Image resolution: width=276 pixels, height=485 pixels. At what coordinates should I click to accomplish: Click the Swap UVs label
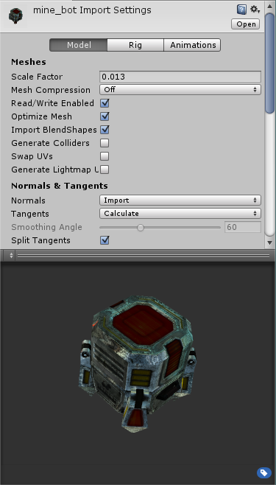pyautogui.click(x=32, y=156)
